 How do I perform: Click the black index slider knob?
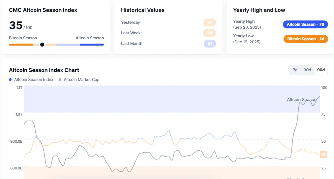tap(42, 45)
